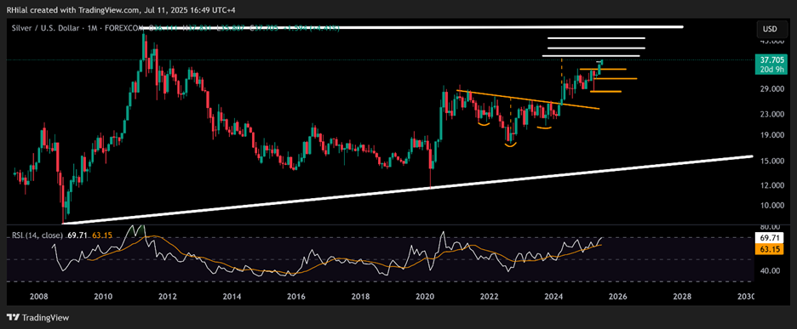Open the USD currency selector

(771, 29)
